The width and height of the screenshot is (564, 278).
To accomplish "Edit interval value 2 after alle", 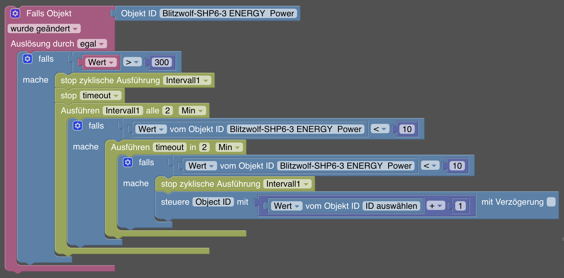I will 167,111.
